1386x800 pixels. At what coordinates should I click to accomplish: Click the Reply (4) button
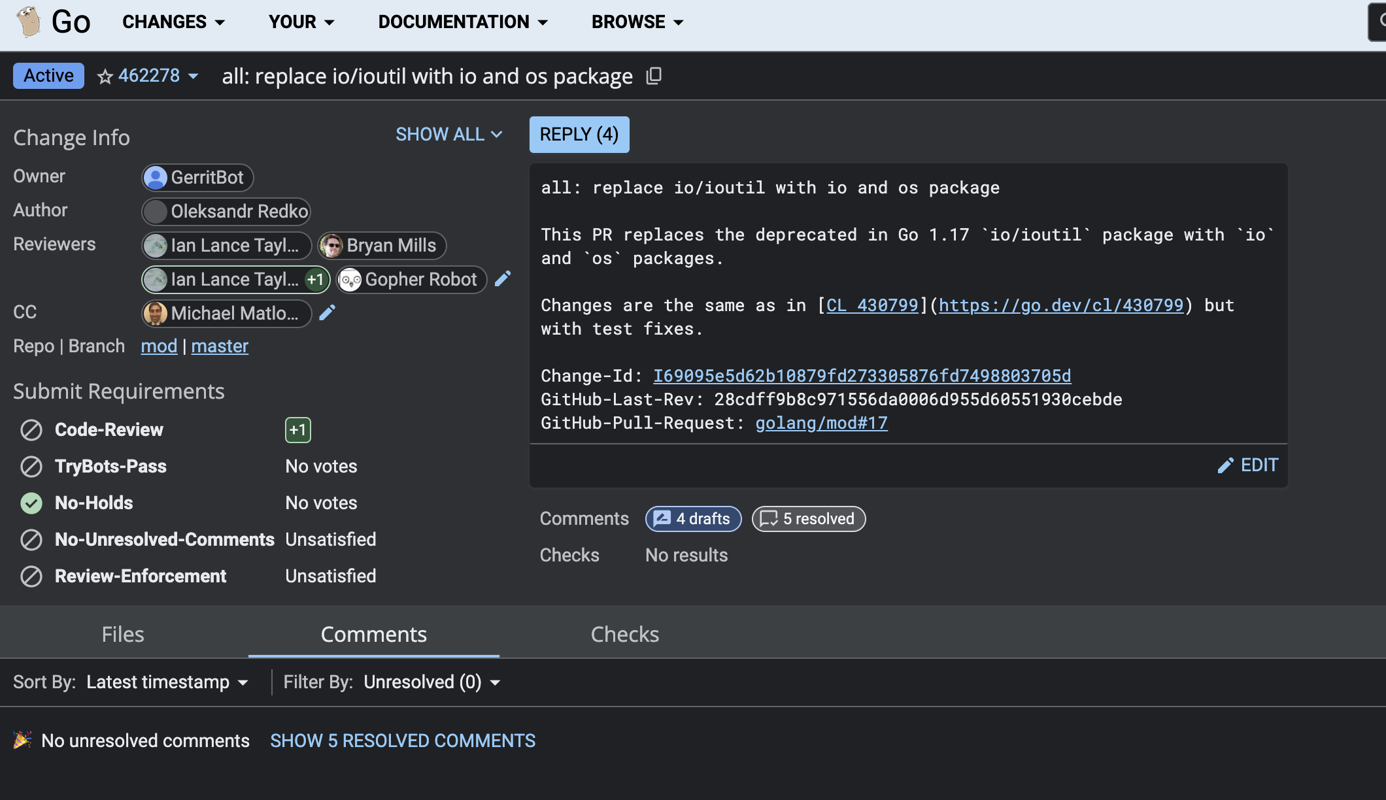579,135
